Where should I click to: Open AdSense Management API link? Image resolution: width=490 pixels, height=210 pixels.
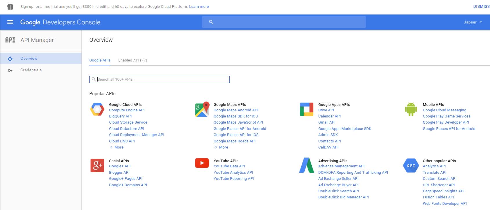pos(341,166)
